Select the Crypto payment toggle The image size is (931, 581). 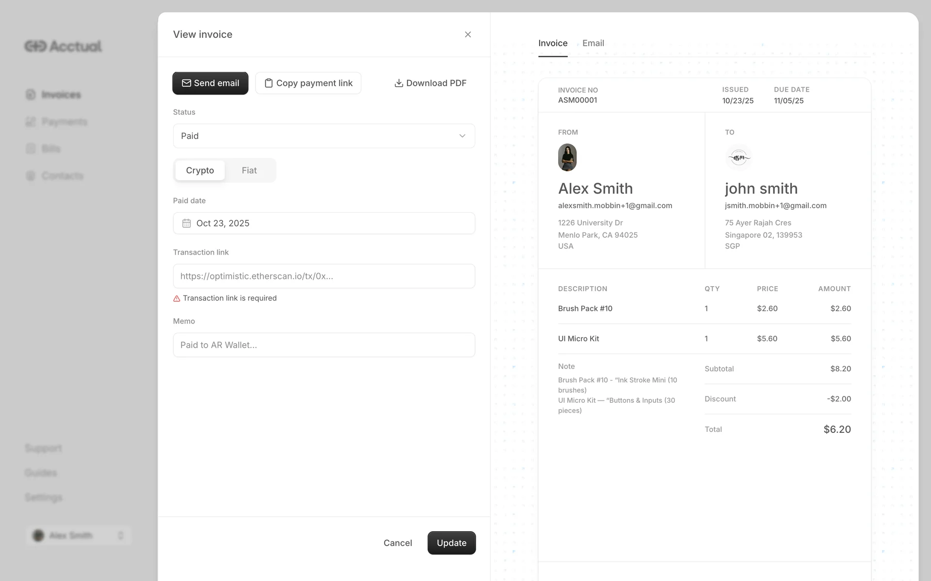pos(200,170)
